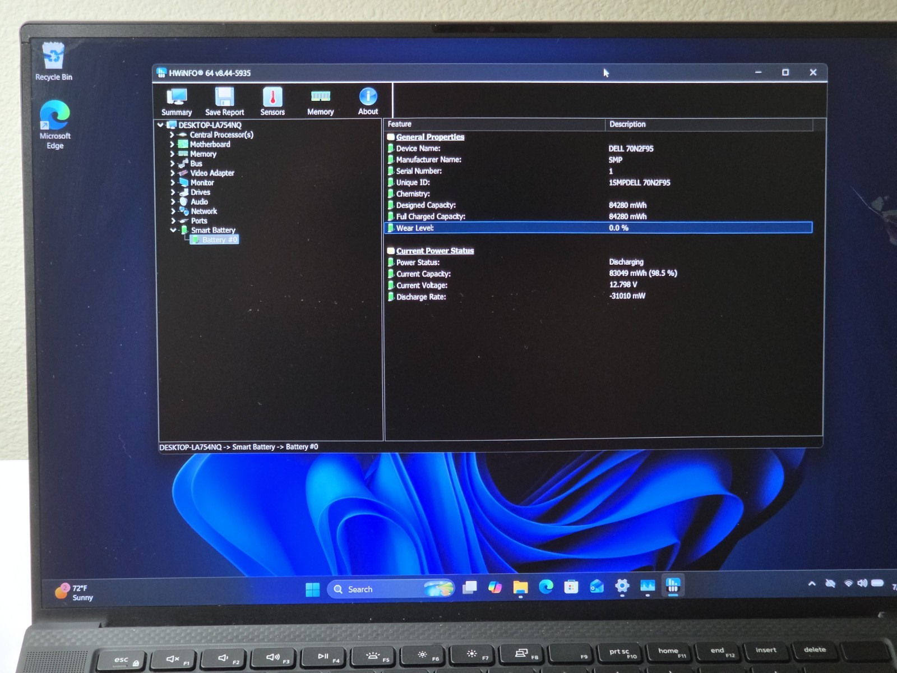Show hidden system tray icons

(x=812, y=584)
